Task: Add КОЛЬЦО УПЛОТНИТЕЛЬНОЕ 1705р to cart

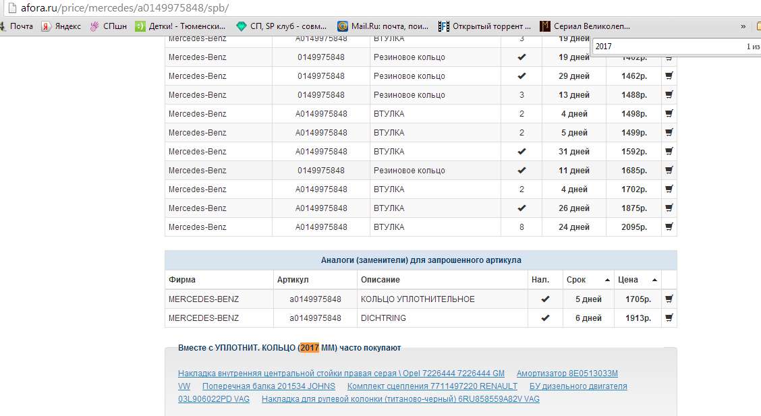Action: (669, 299)
